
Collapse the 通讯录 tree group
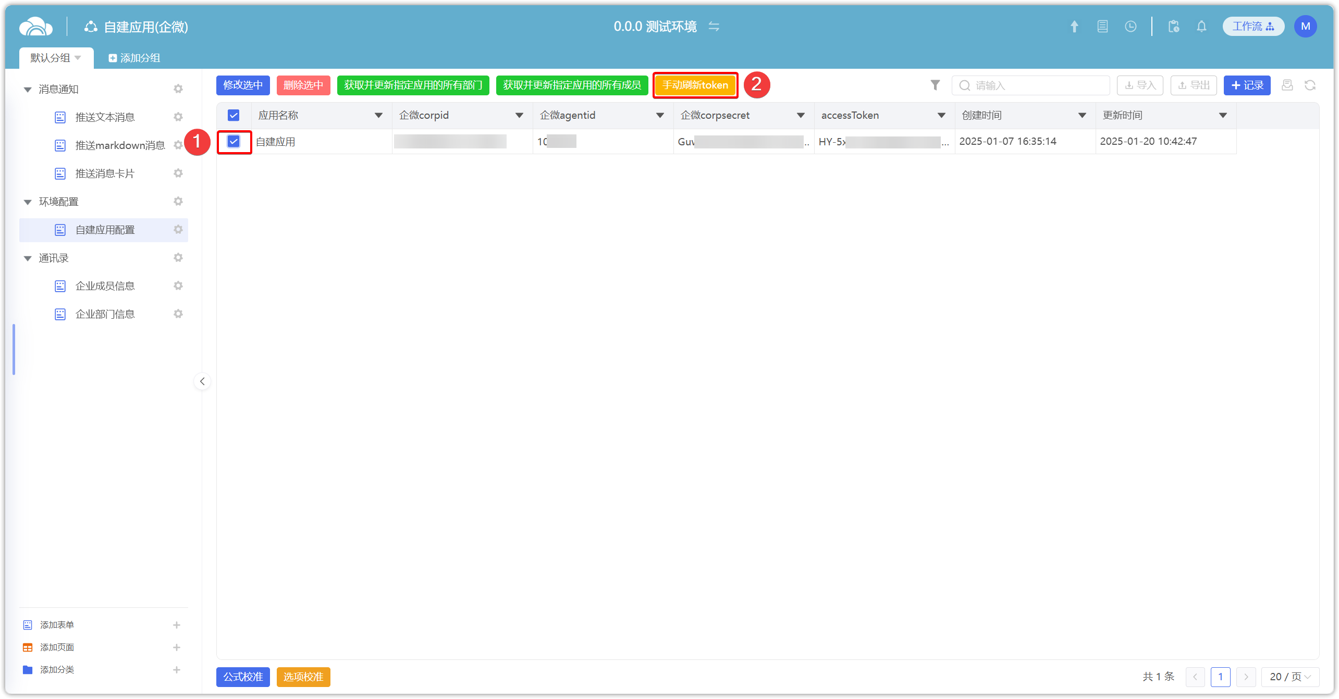(28, 258)
